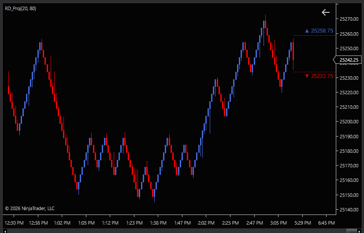
Task: Click the 1:23 PM time axis label
Action: tap(134, 223)
